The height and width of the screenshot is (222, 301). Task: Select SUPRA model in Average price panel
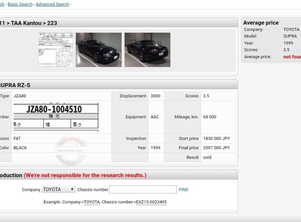click(290, 36)
